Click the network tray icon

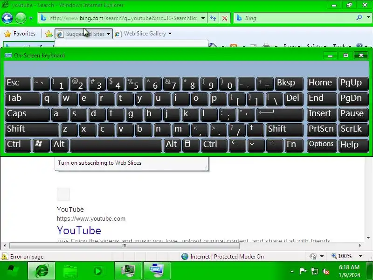314,271
